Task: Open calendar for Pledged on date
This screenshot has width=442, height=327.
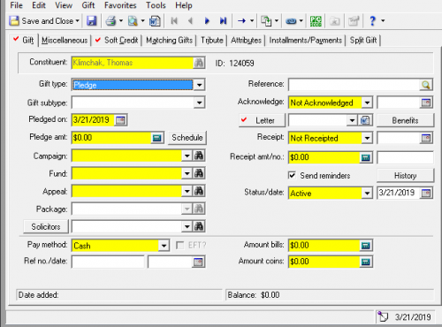Action: click(x=120, y=120)
